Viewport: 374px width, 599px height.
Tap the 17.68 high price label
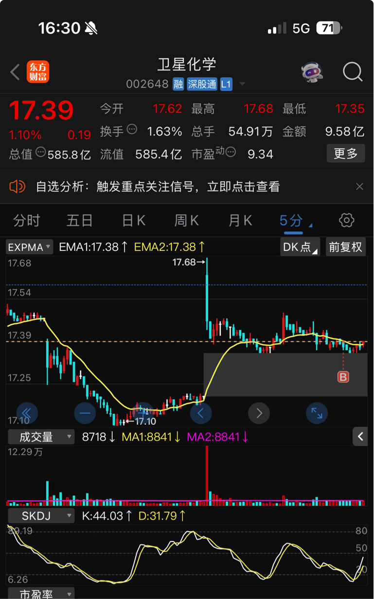point(189,263)
